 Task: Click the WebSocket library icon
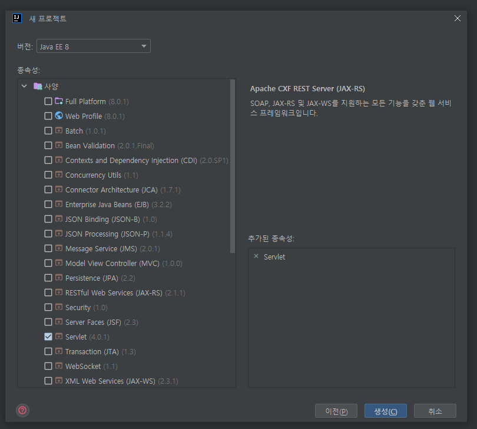pos(59,366)
